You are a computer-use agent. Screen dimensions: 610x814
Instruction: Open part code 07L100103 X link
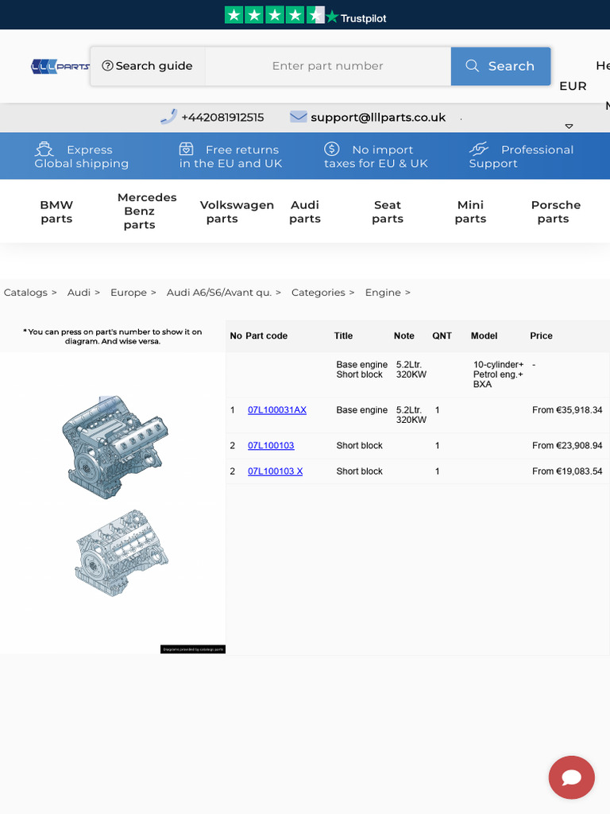tap(275, 471)
